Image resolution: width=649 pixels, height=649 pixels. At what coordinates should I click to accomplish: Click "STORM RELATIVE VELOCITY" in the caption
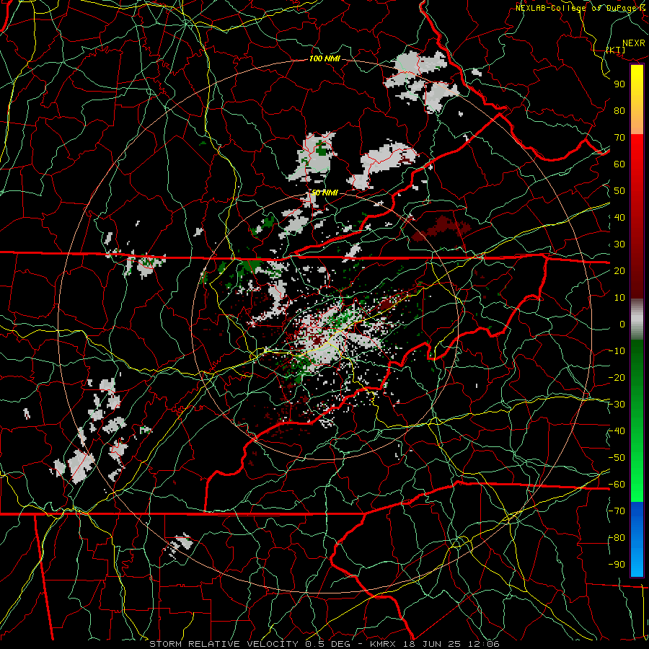224,644
